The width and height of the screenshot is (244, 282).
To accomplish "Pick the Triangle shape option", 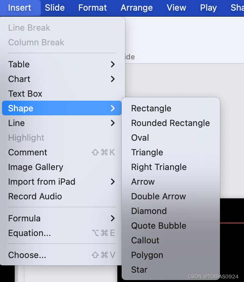I will (147, 152).
